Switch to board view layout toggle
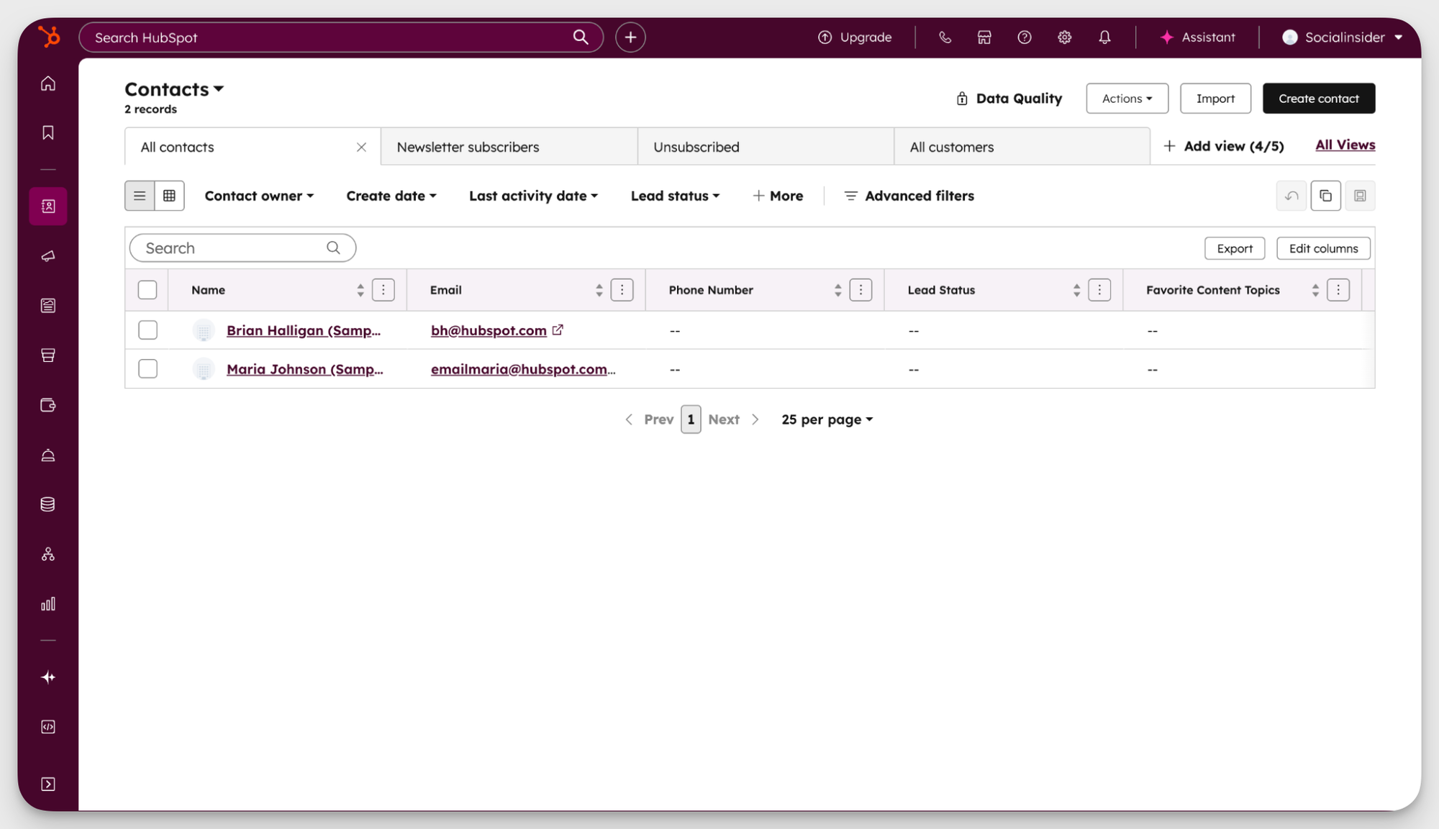The image size is (1439, 829). (170, 195)
